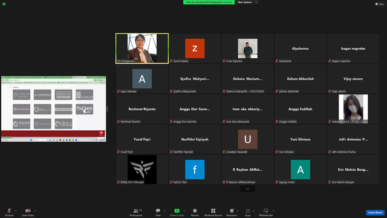The height and width of the screenshot is (218, 387).
Task: Click the Eric Malvin Bangun tile
Action: [353, 170]
